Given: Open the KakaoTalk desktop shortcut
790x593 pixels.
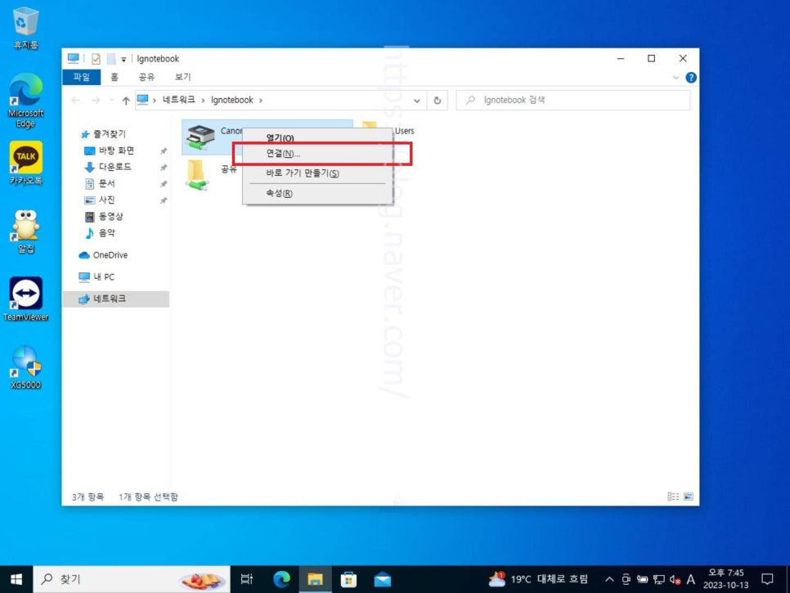Looking at the screenshot, I should [x=25, y=163].
